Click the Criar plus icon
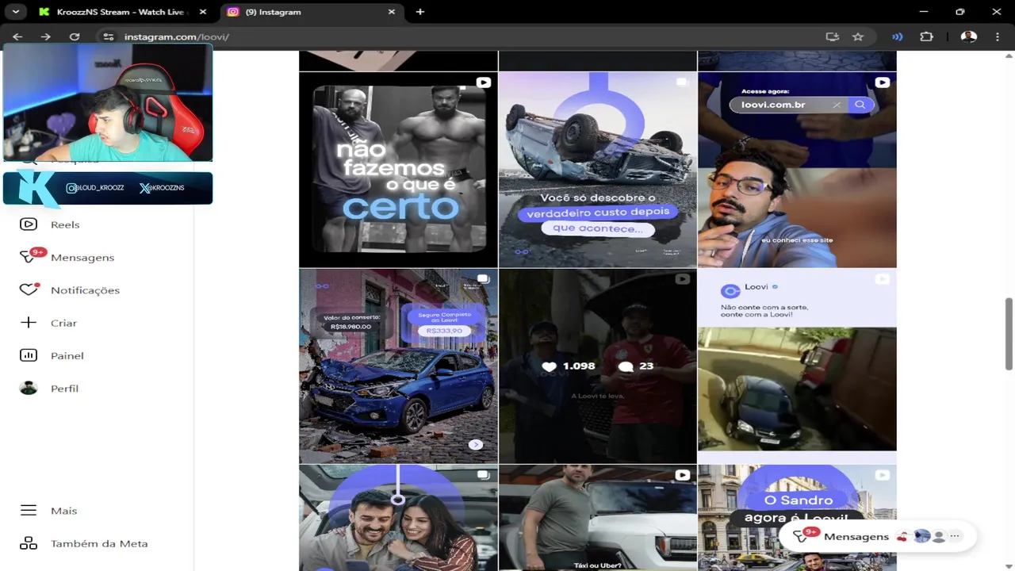This screenshot has height=571, width=1015. click(29, 323)
